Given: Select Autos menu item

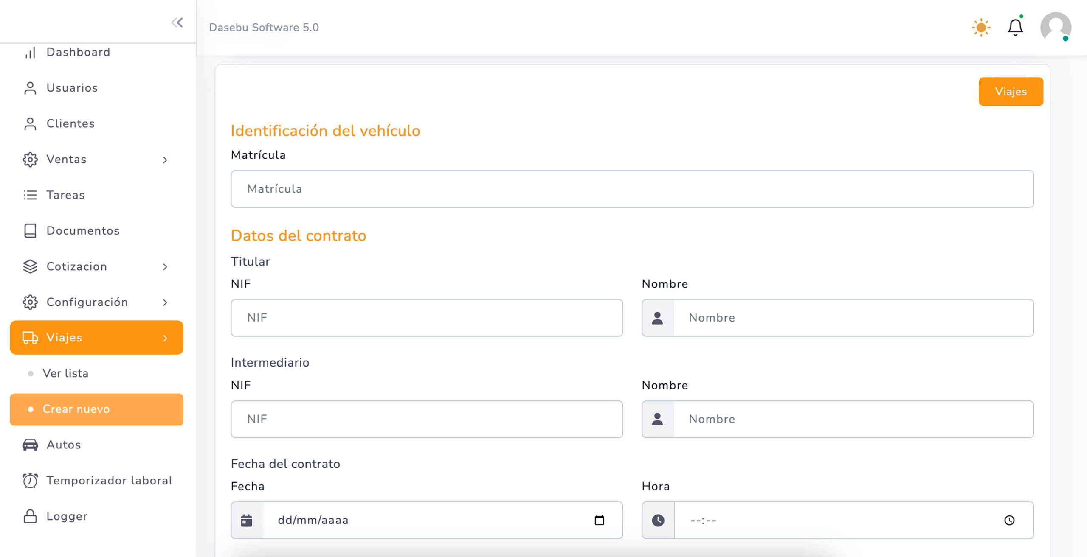Looking at the screenshot, I should click(x=97, y=445).
